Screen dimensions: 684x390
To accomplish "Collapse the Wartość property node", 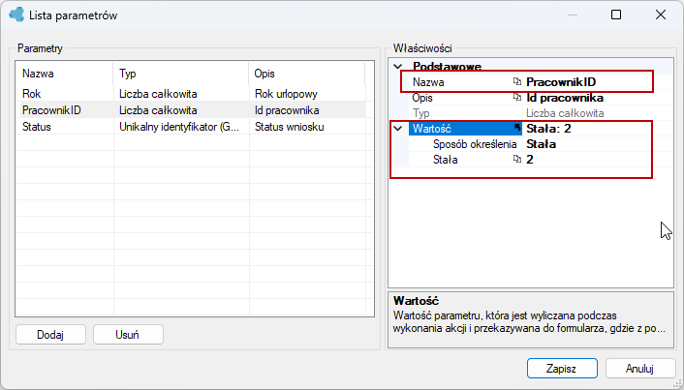I will click(398, 129).
